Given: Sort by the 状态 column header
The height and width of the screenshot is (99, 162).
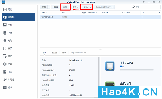Looking at the screenshot, I should click(70, 13).
